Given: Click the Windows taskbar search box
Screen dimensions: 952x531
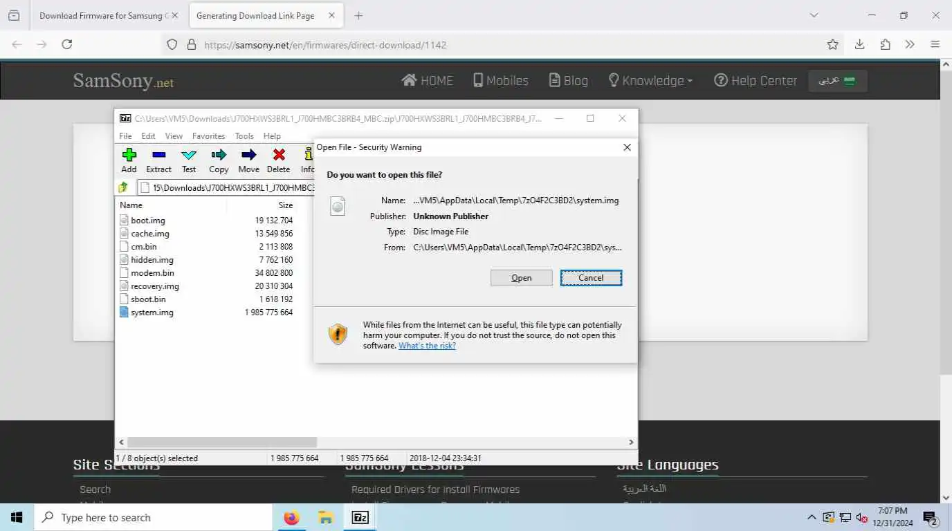Looking at the screenshot, I should click(153, 517).
